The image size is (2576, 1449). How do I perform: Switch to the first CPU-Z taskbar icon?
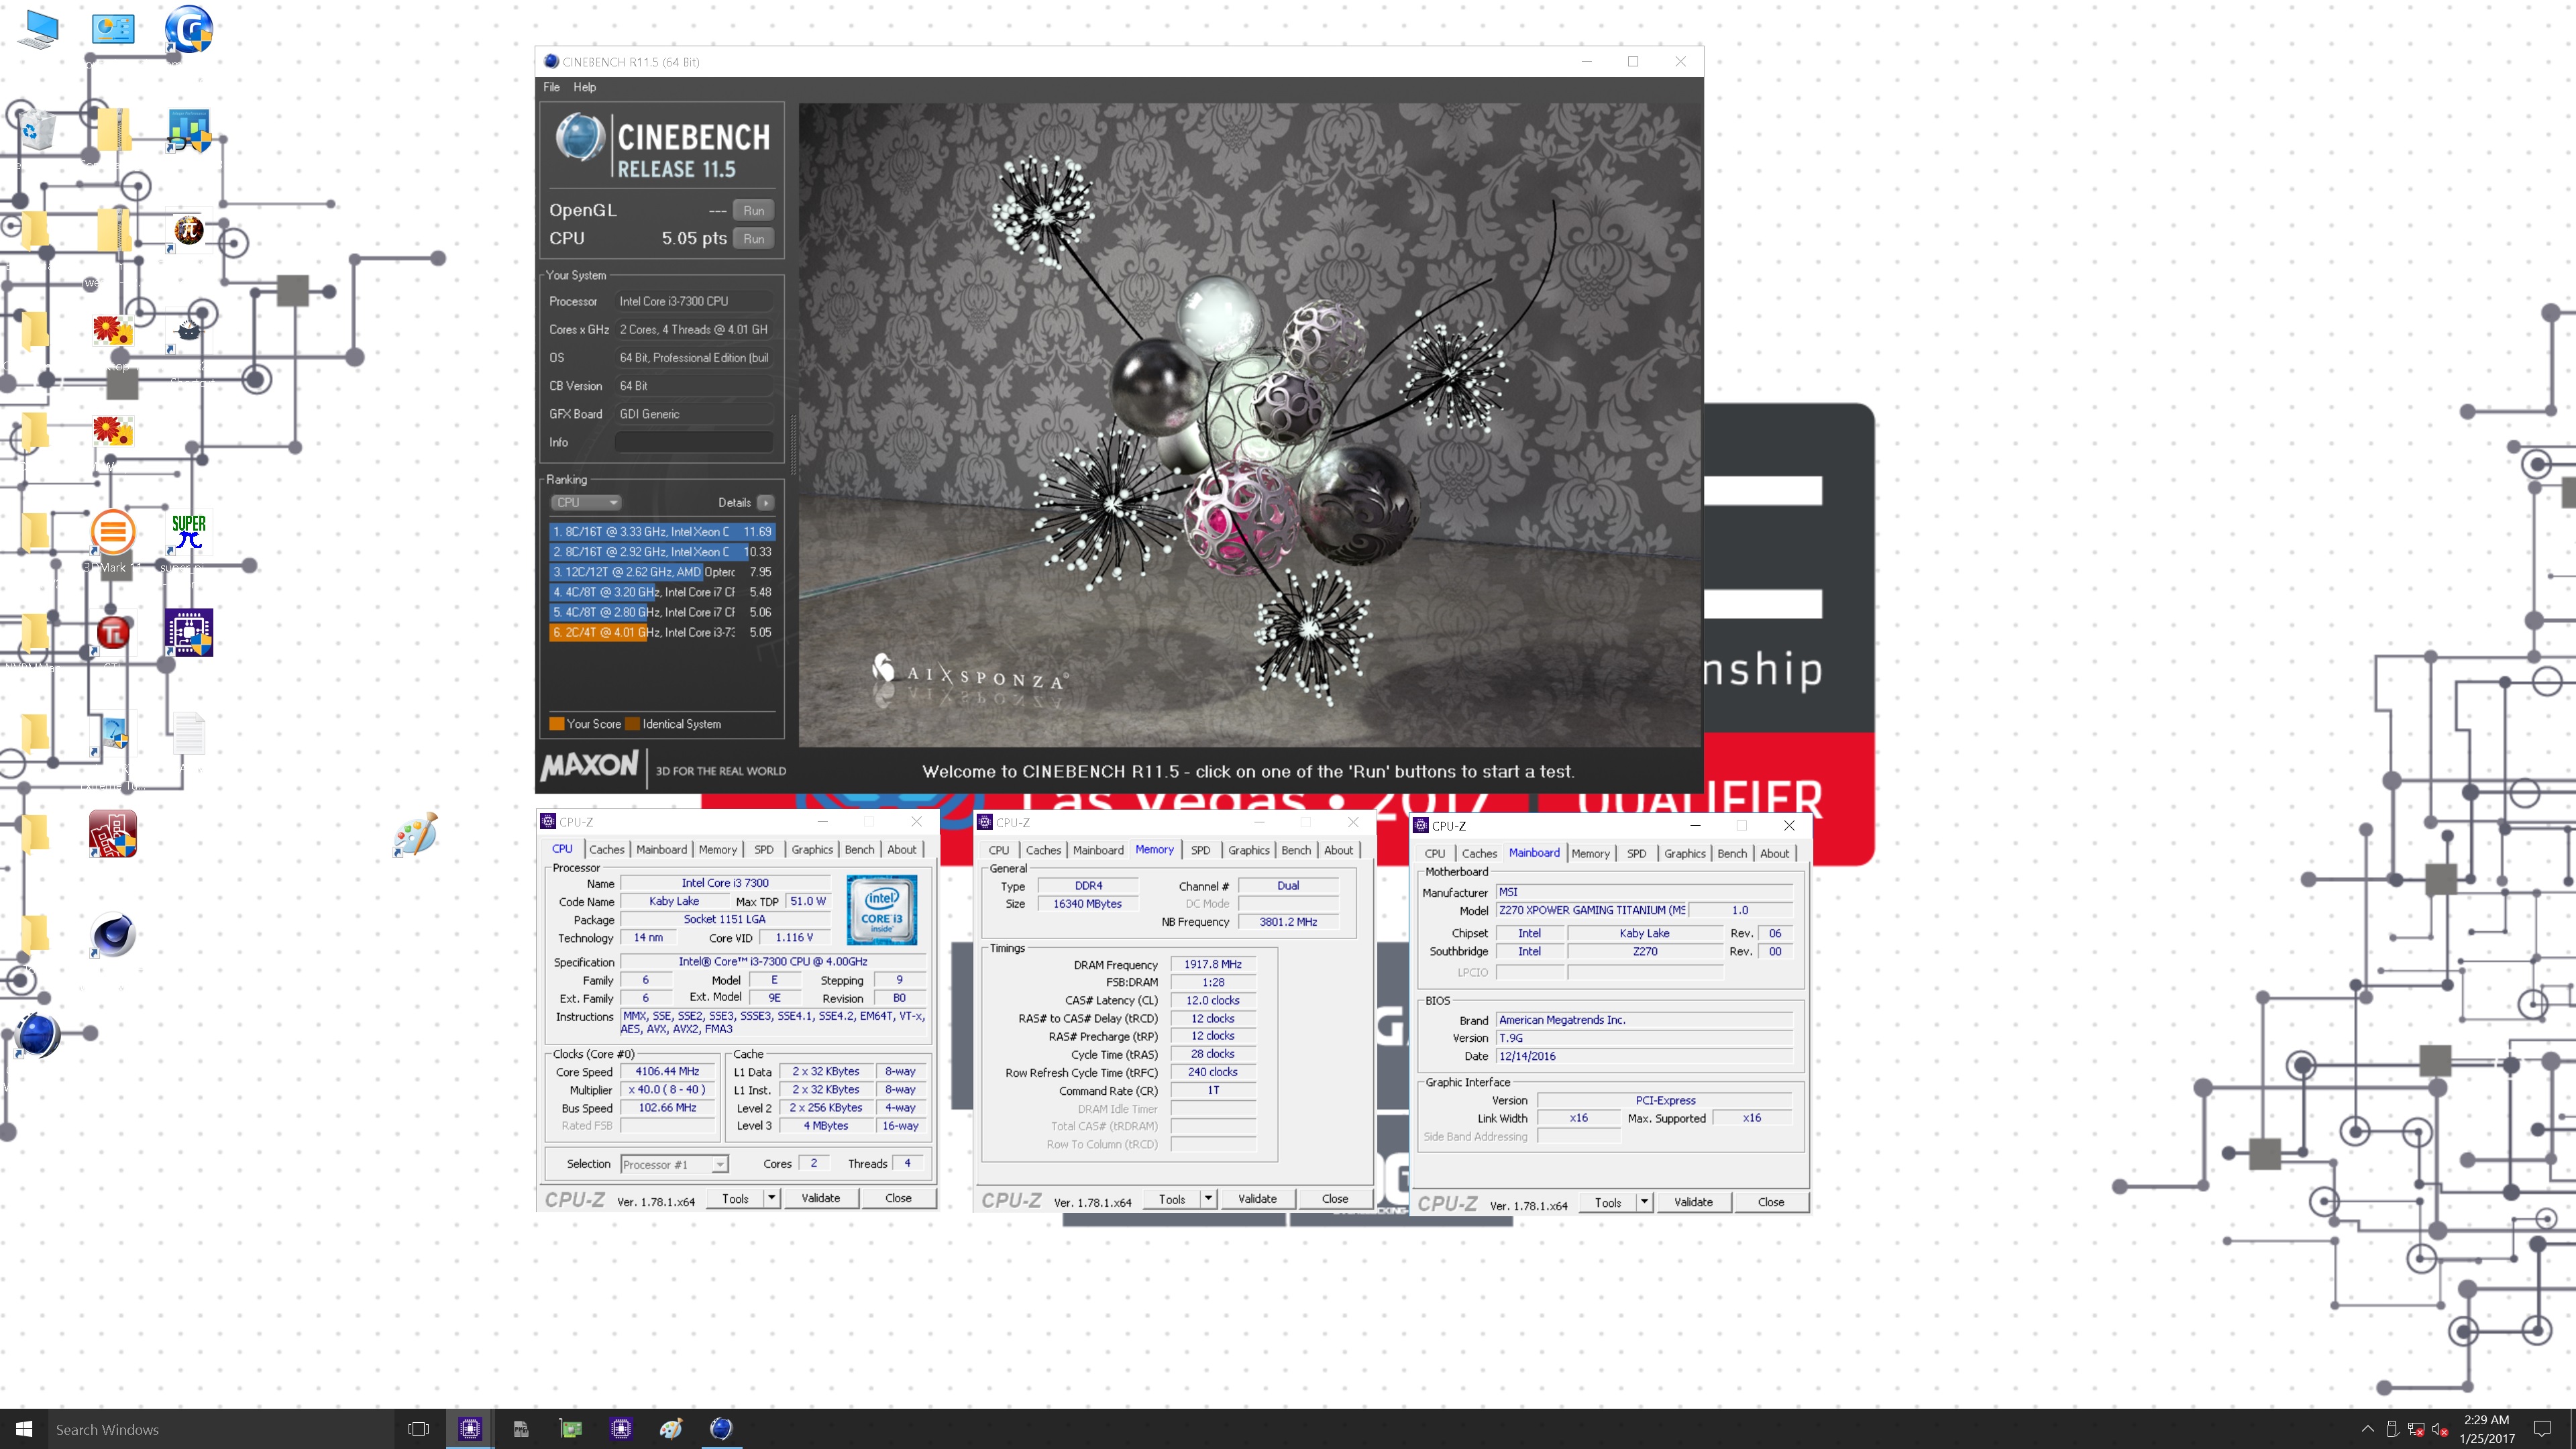click(x=470, y=1429)
